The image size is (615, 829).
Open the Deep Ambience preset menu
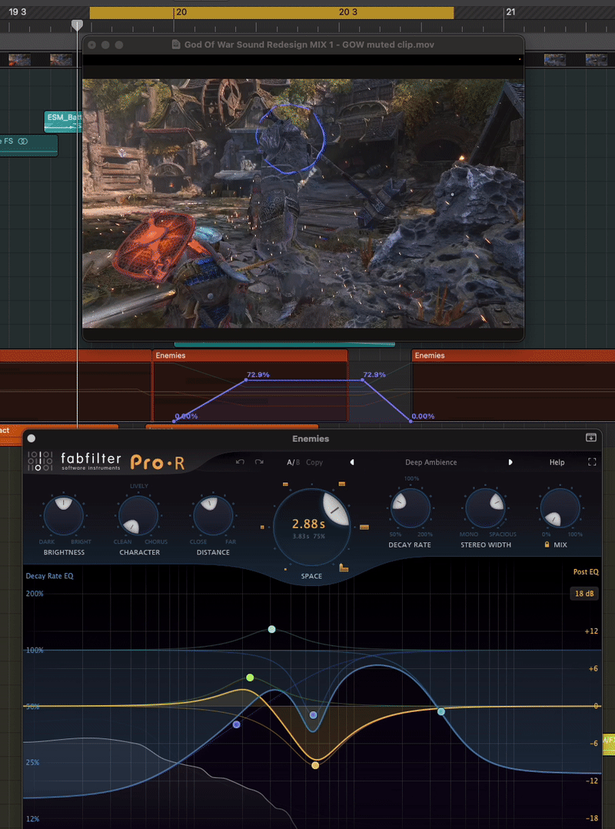point(431,462)
